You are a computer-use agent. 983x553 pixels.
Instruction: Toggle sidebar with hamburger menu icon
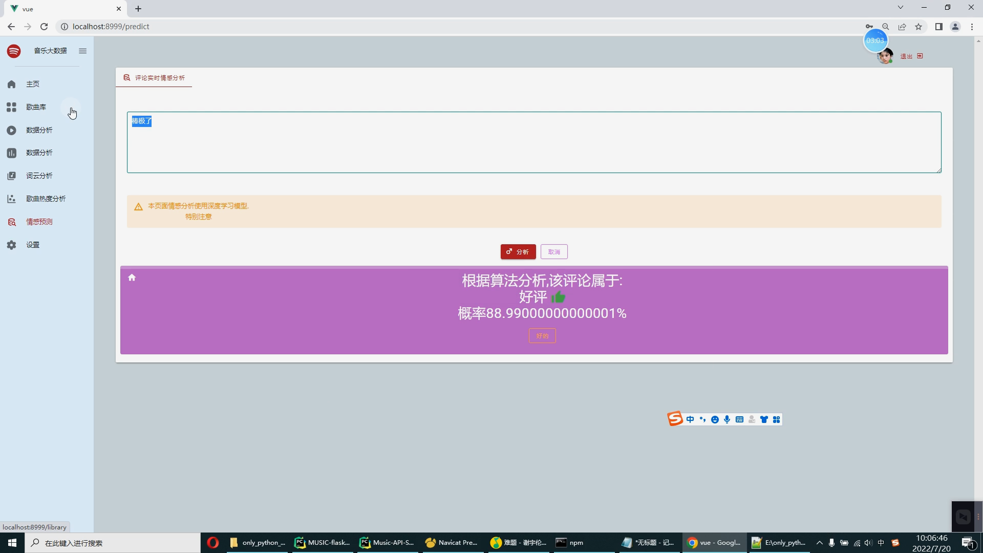pos(82,51)
